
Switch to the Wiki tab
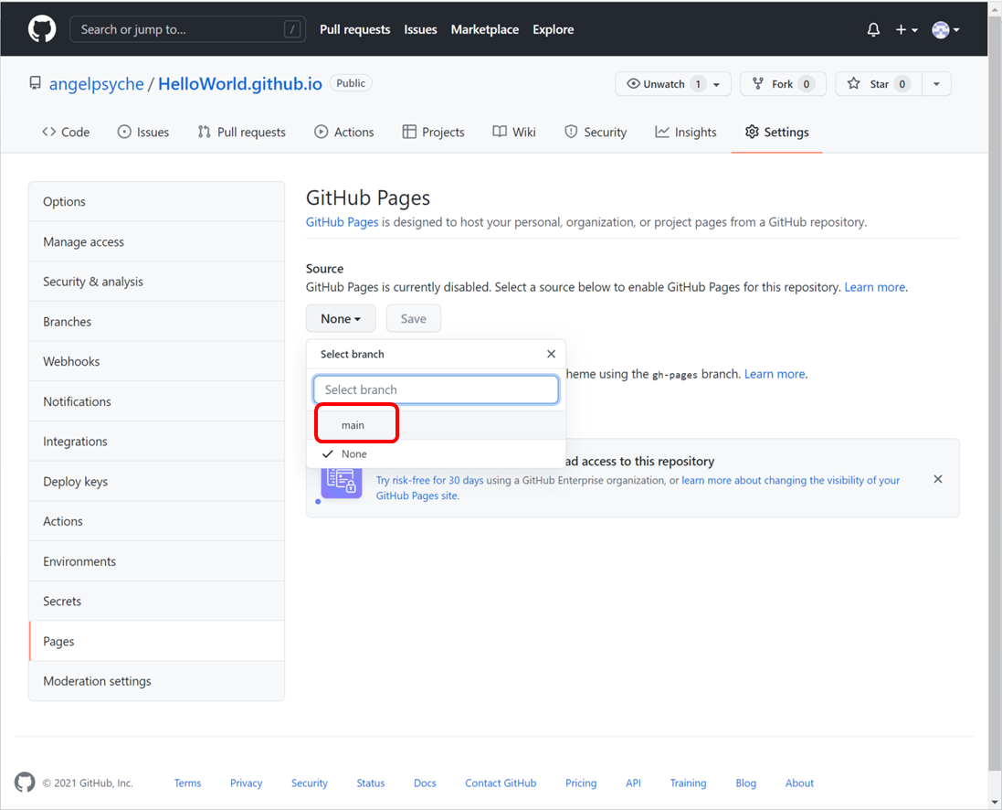coord(514,132)
